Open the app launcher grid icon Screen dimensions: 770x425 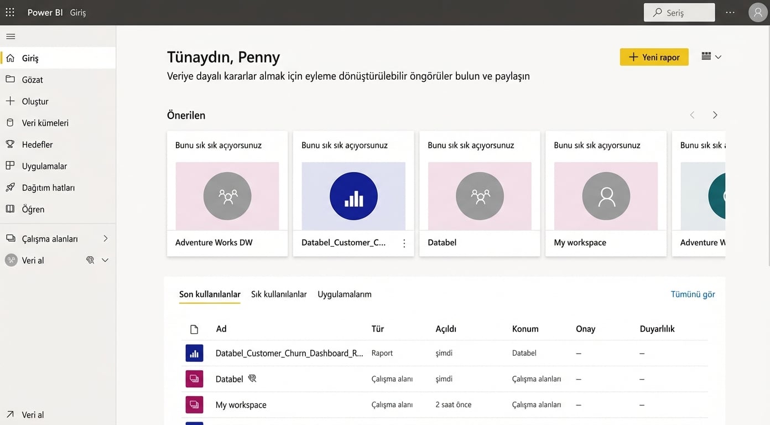[10, 12]
